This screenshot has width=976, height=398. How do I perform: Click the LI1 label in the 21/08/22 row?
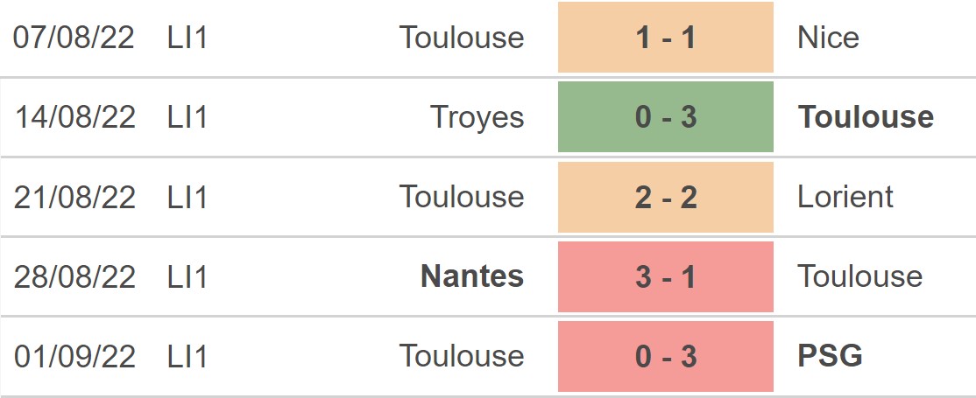click(187, 197)
